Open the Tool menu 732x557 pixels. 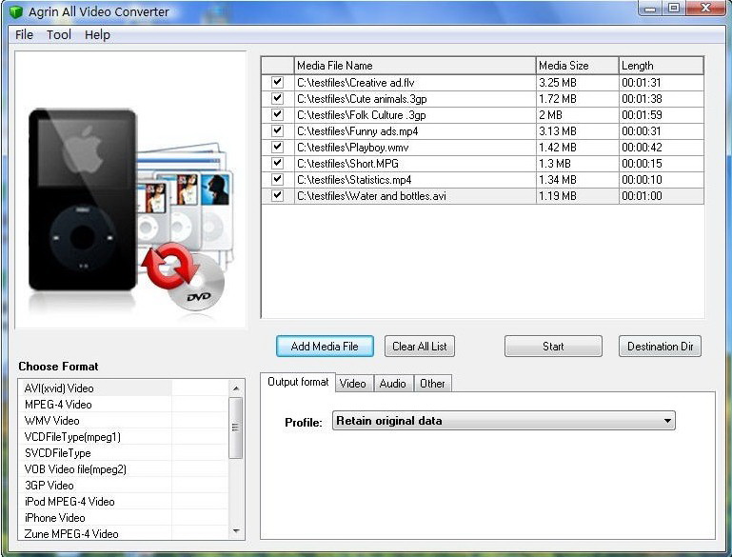click(x=59, y=34)
